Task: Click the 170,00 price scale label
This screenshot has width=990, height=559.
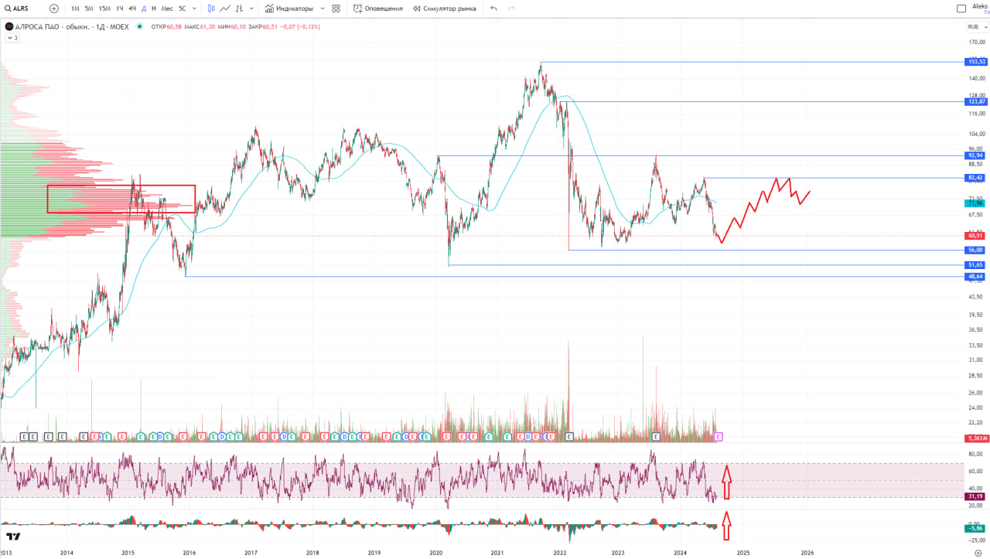Action: (x=976, y=43)
